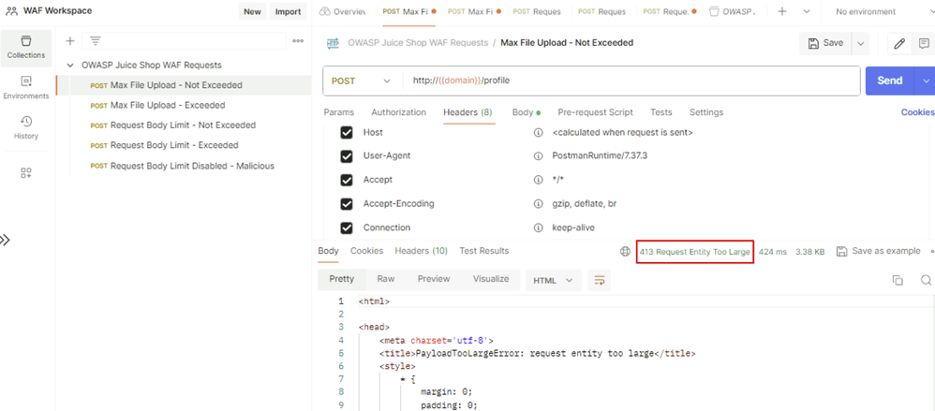Click the pencil edit icon
The image size is (935, 411).
tap(899, 43)
